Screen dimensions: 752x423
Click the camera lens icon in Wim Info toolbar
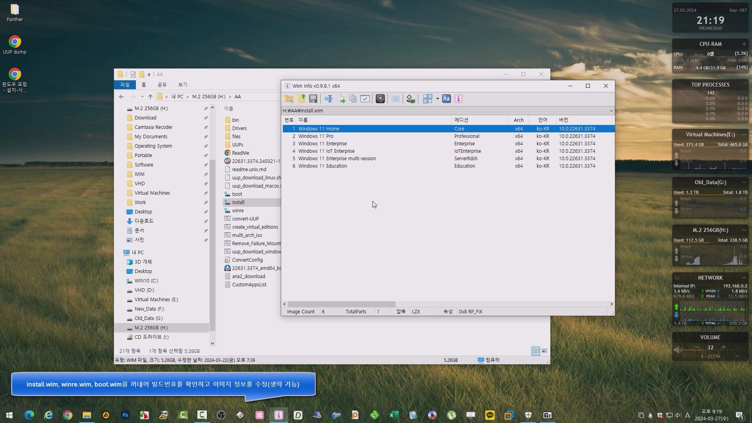(380, 99)
